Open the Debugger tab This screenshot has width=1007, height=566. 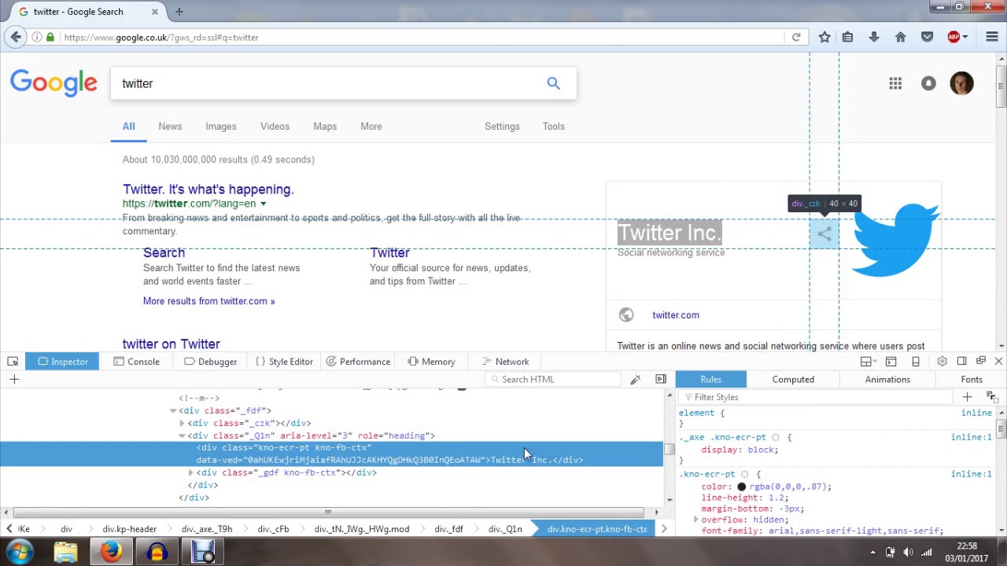(x=211, y=362)
